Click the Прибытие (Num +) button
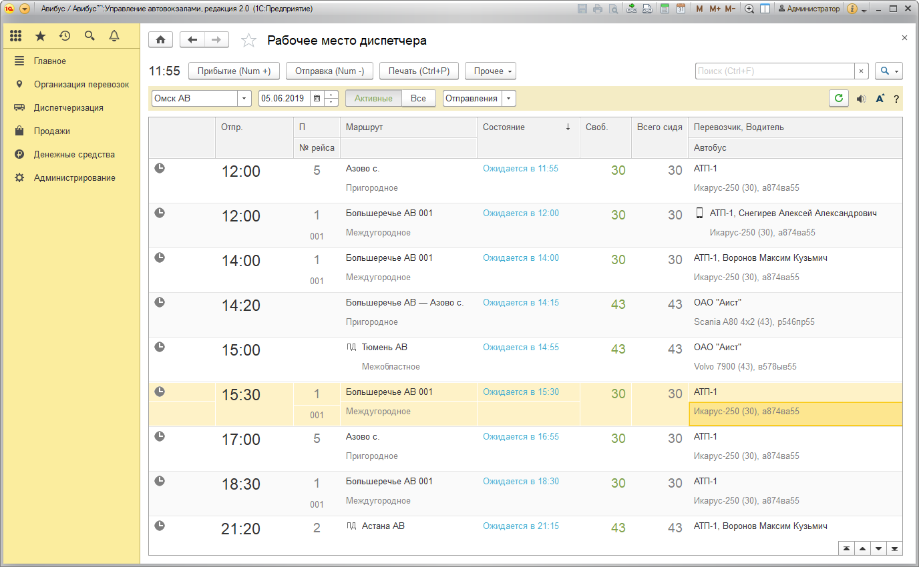The width and height of the screenshot is (919, 567). click(x=234, y=71)
